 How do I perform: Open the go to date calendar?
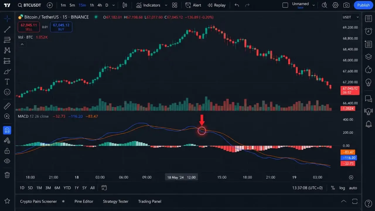pyautogui.click(x=104, y=188)
